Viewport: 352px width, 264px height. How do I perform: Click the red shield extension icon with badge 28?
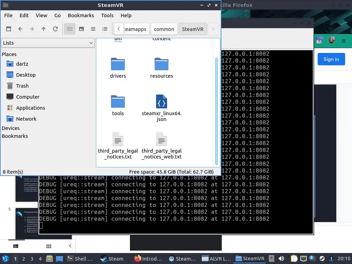(x=332, y=40)
